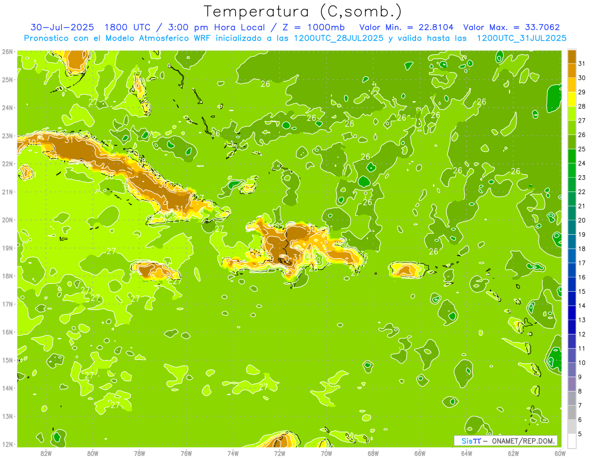Click the legend label "15" on color bar

click(582, 291)
